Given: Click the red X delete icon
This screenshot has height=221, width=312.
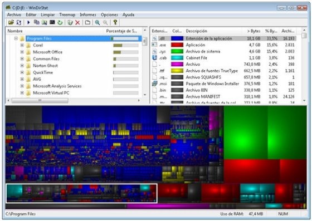Looking at the screenshot, I should click(x=77, y=22).
